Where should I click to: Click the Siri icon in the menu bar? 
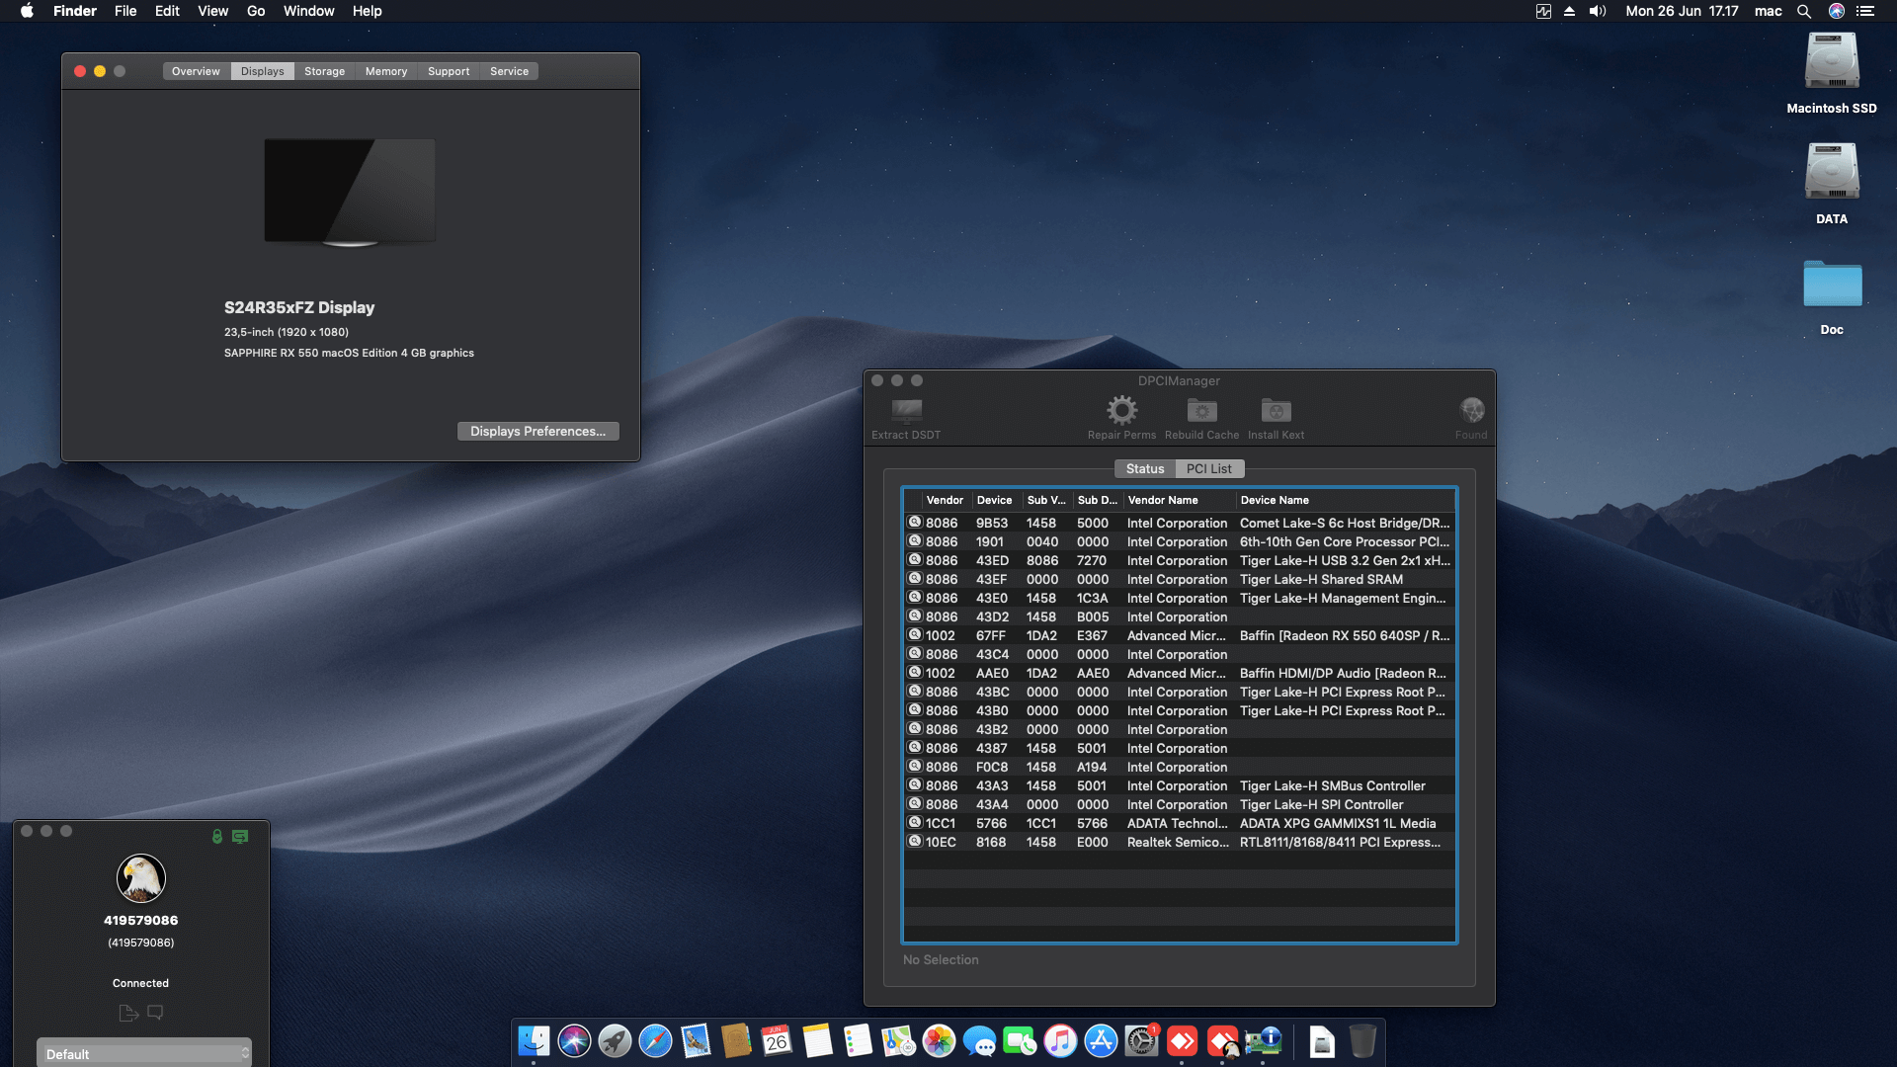[x=1836, y=11]
